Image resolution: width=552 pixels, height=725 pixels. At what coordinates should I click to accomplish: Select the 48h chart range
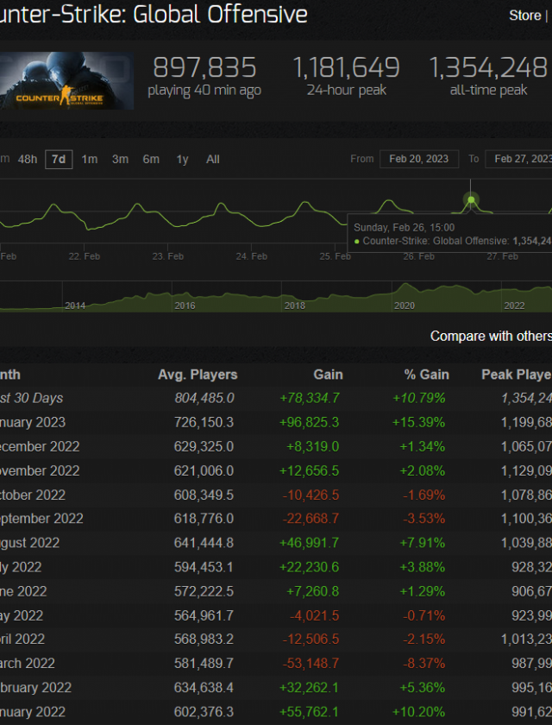pos(28,159)
